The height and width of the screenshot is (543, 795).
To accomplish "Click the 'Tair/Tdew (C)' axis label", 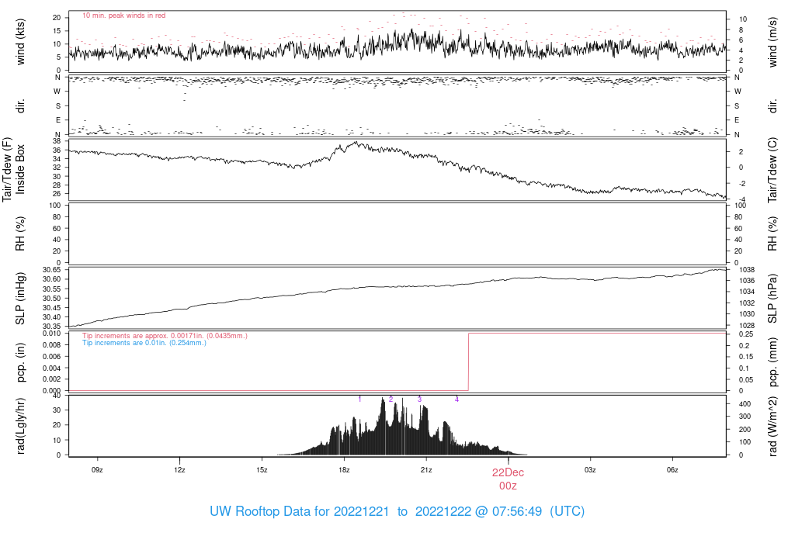I will (x=772, y=170).
